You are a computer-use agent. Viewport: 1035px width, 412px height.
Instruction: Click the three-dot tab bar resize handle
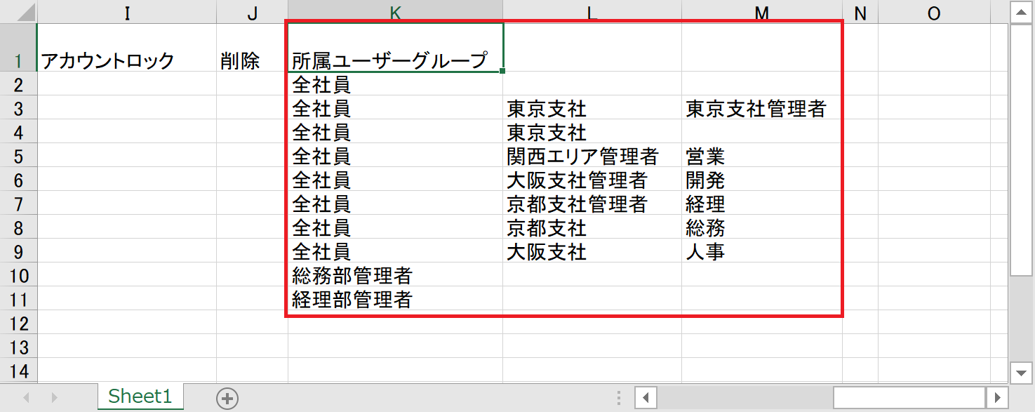point(618,398)
